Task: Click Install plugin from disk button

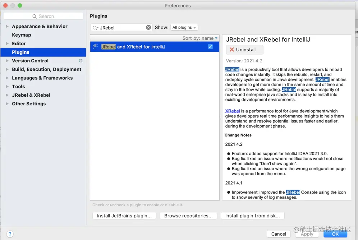Action: click(x=253, y=216)
